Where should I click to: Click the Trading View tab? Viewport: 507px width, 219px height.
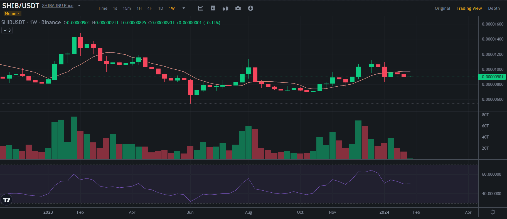pos(469,8)
